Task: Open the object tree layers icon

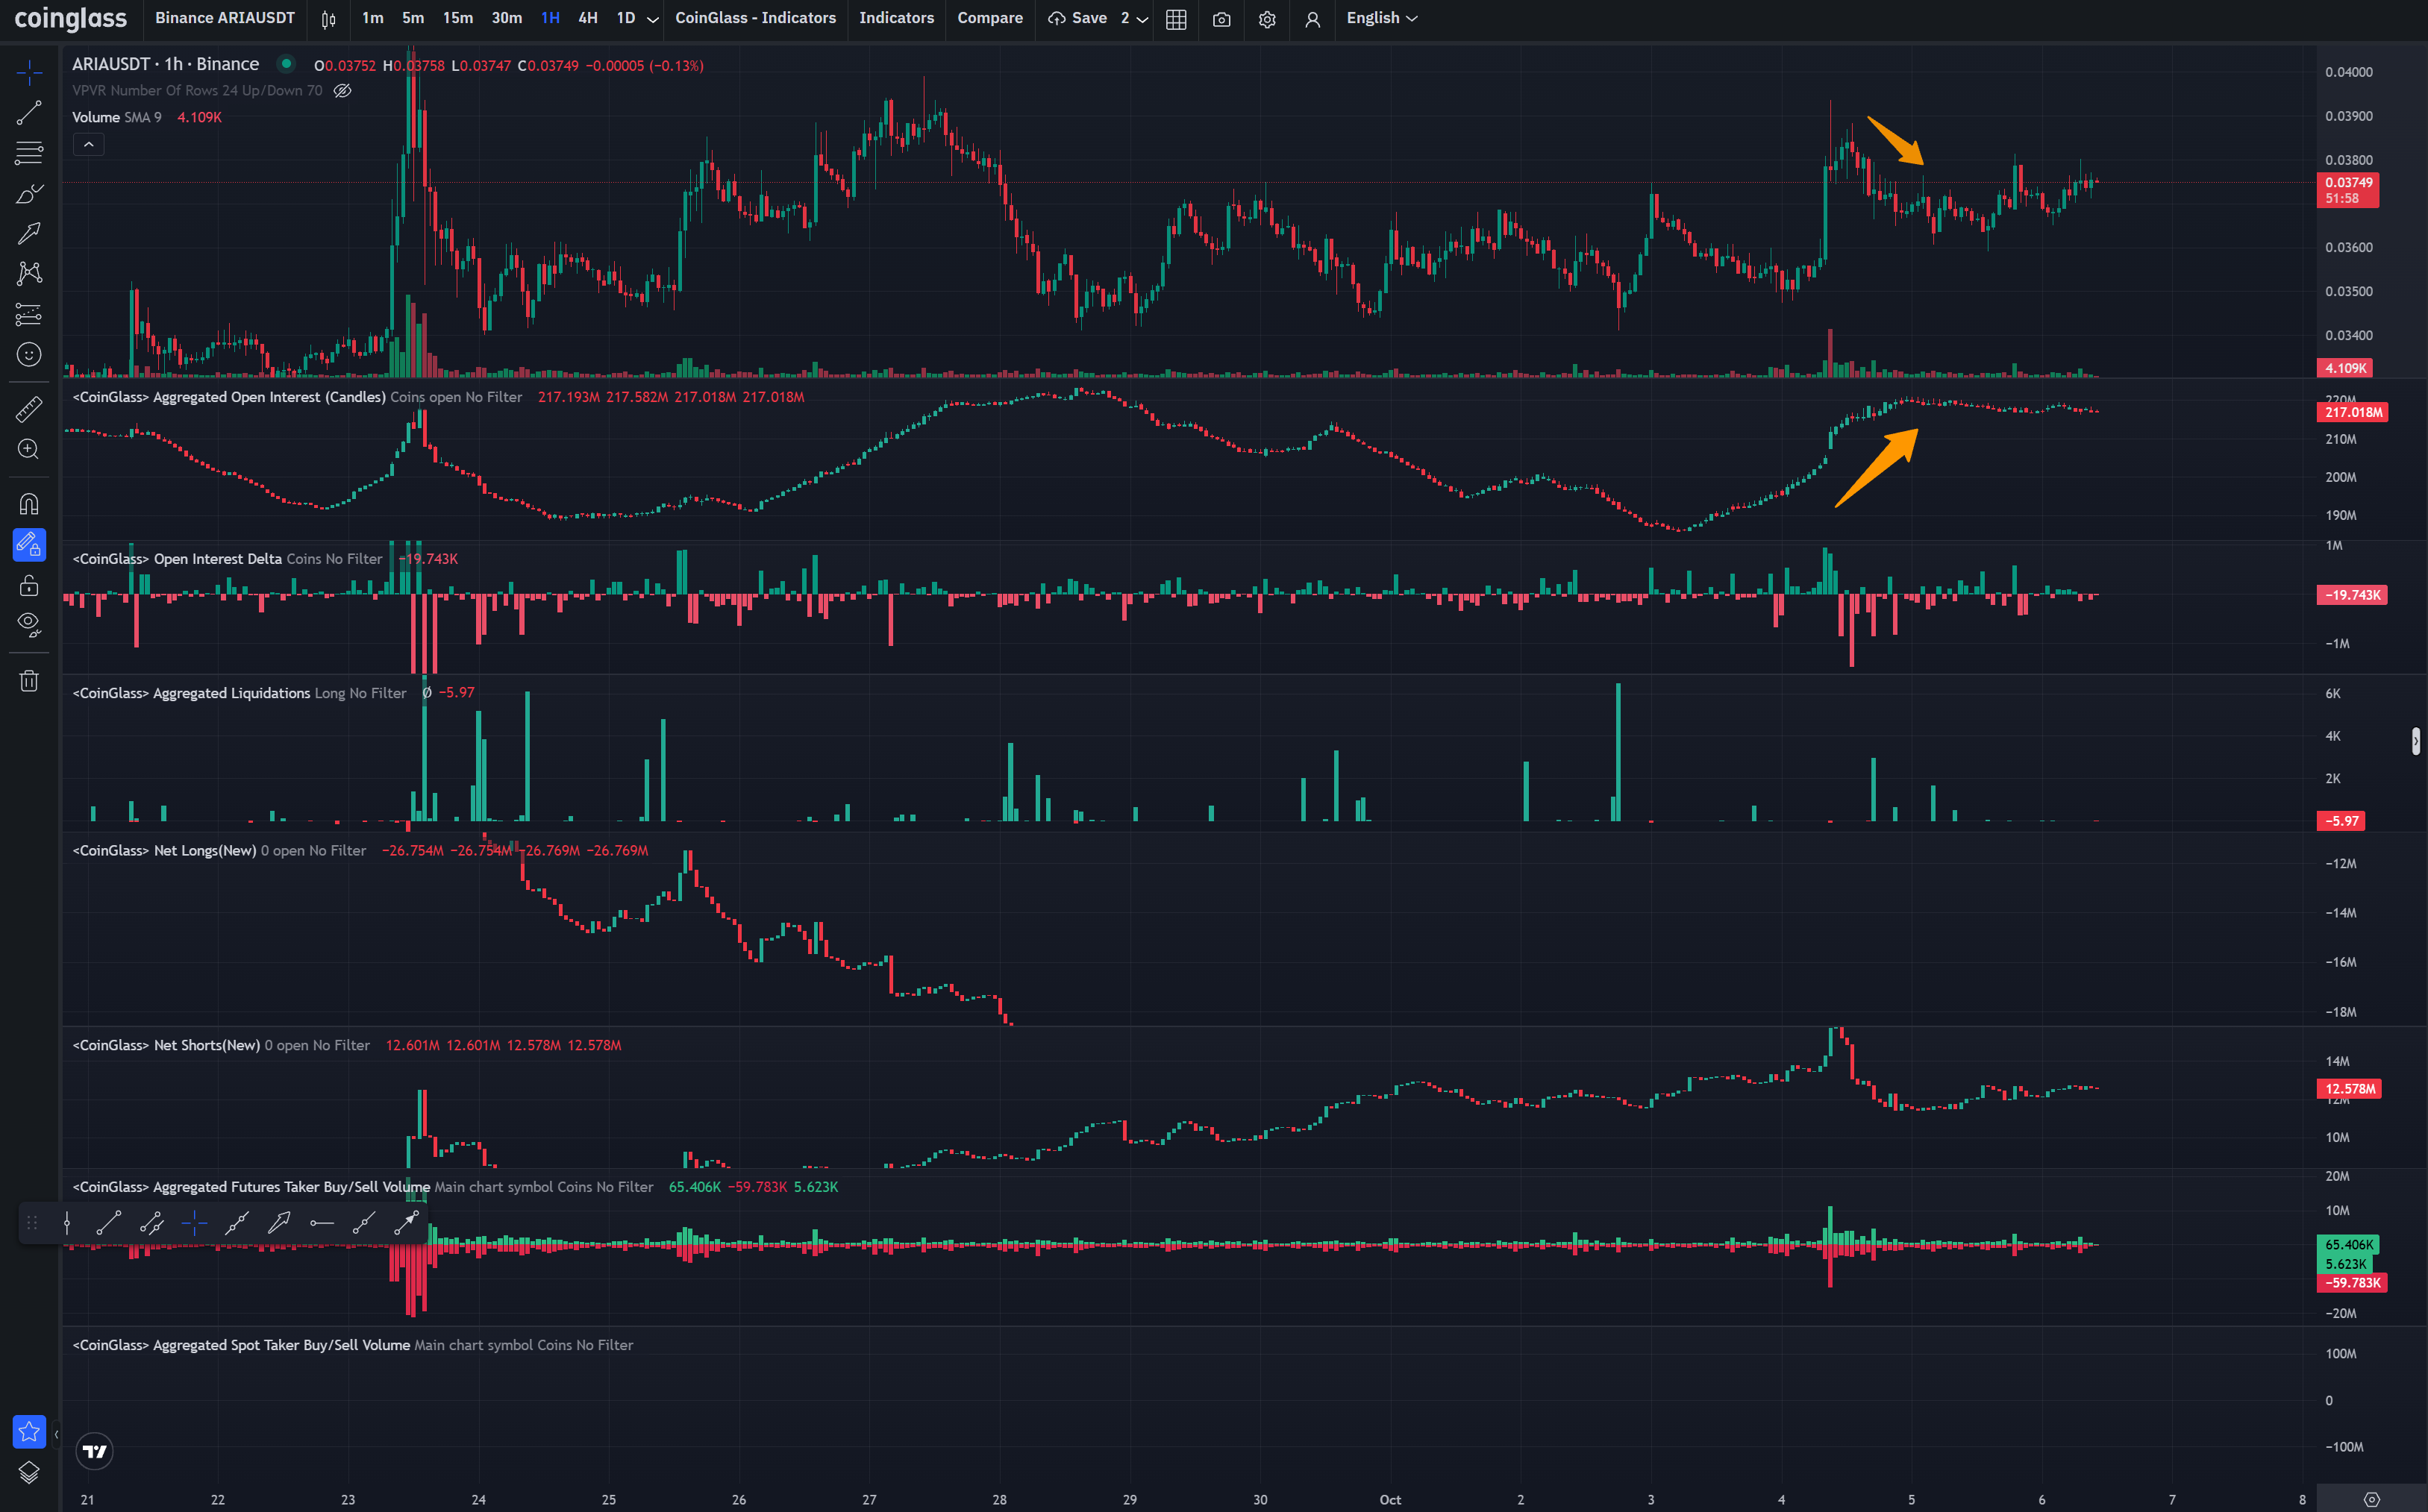Action: click(x=29, y=1472)
